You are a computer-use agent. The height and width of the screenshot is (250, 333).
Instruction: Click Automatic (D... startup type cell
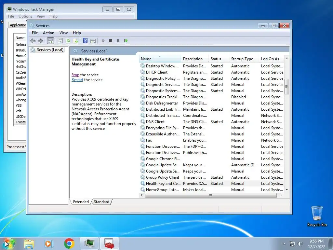(x=244, y=165)
